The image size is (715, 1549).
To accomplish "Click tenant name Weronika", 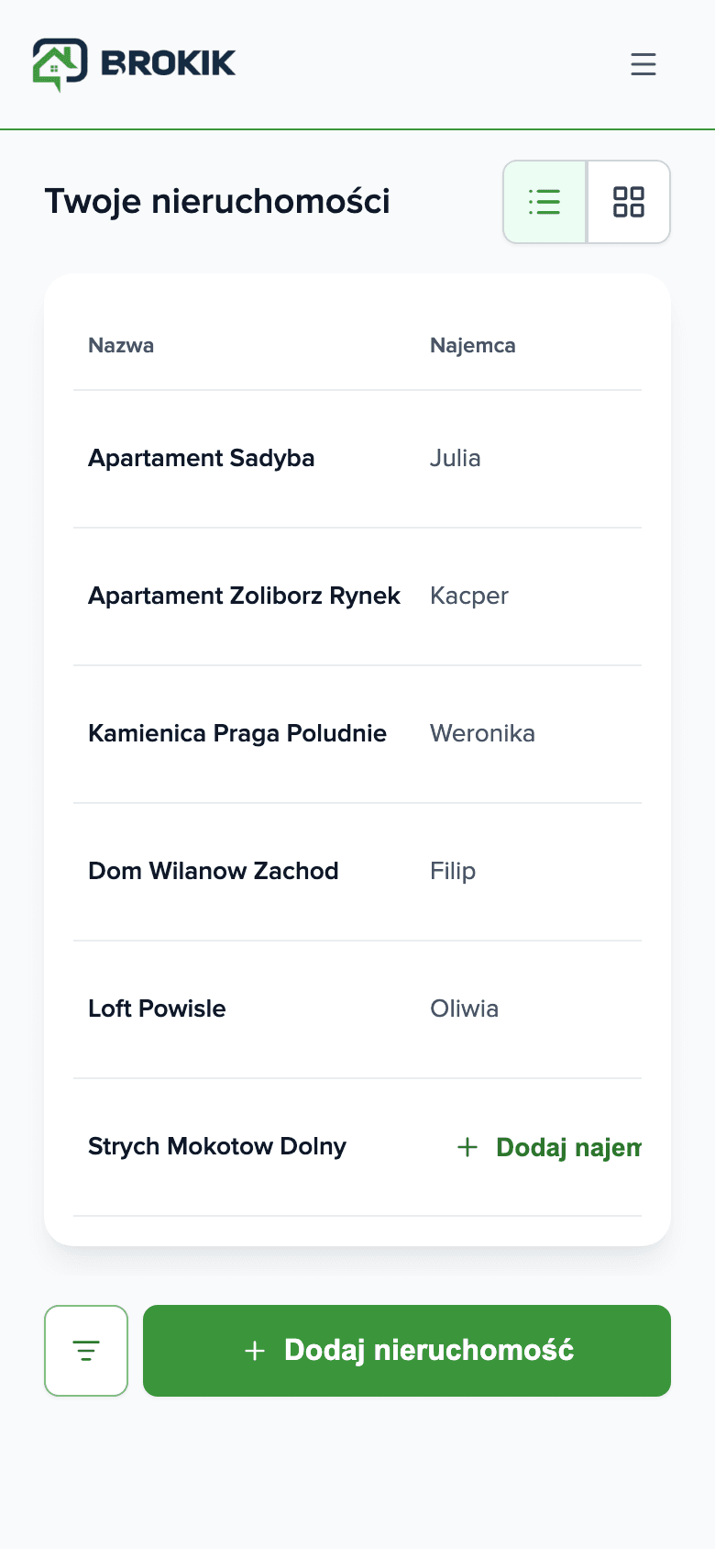I will [x=482, y=733].
